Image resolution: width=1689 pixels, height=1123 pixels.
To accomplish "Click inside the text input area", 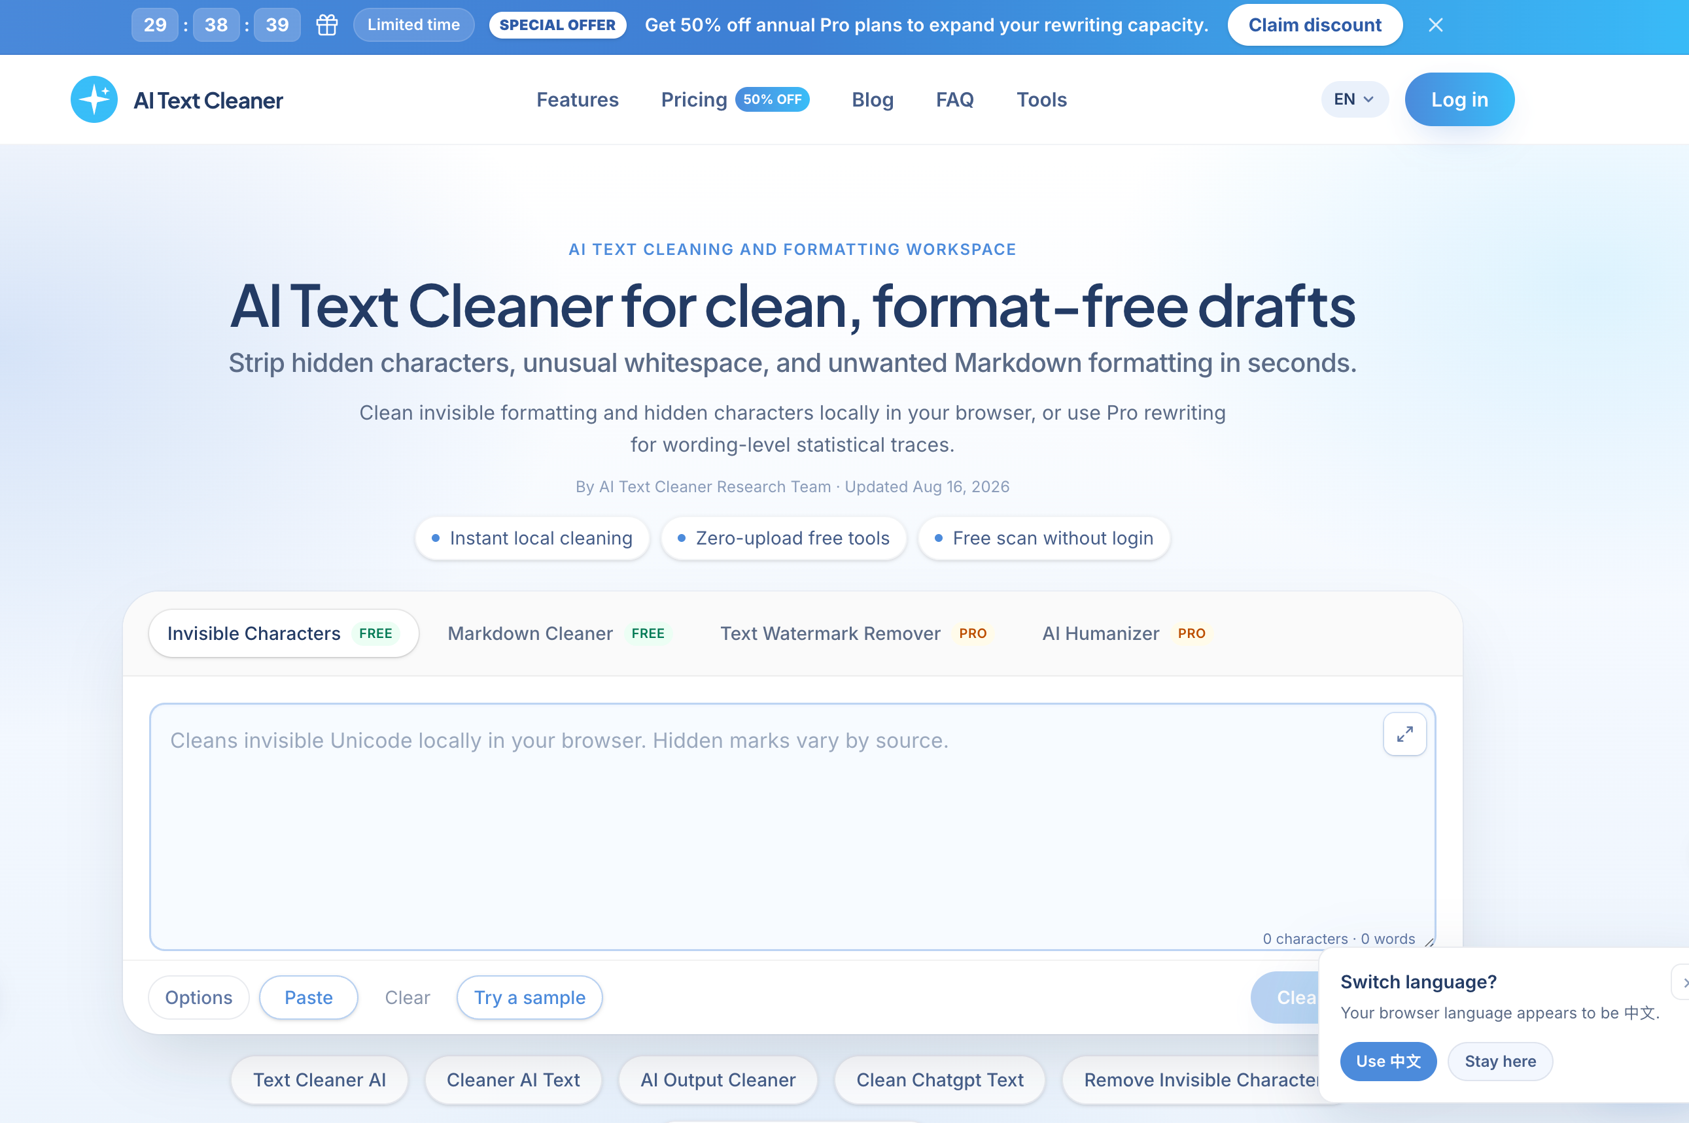I will [792, 826].
